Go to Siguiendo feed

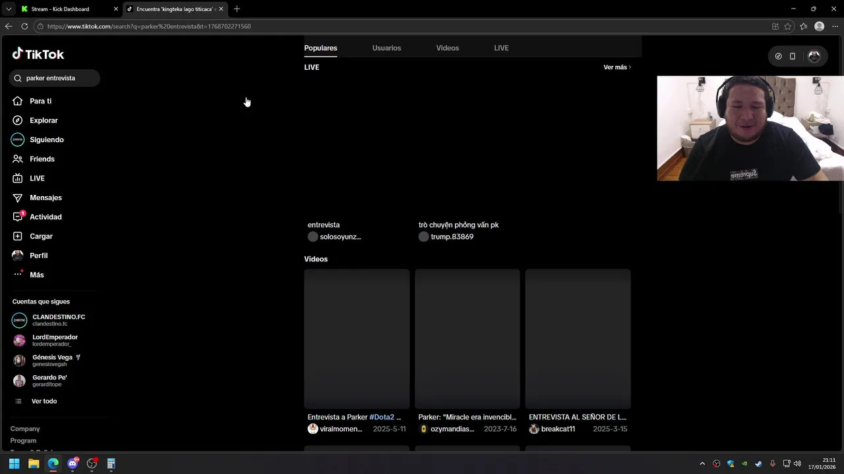[38, 140]
